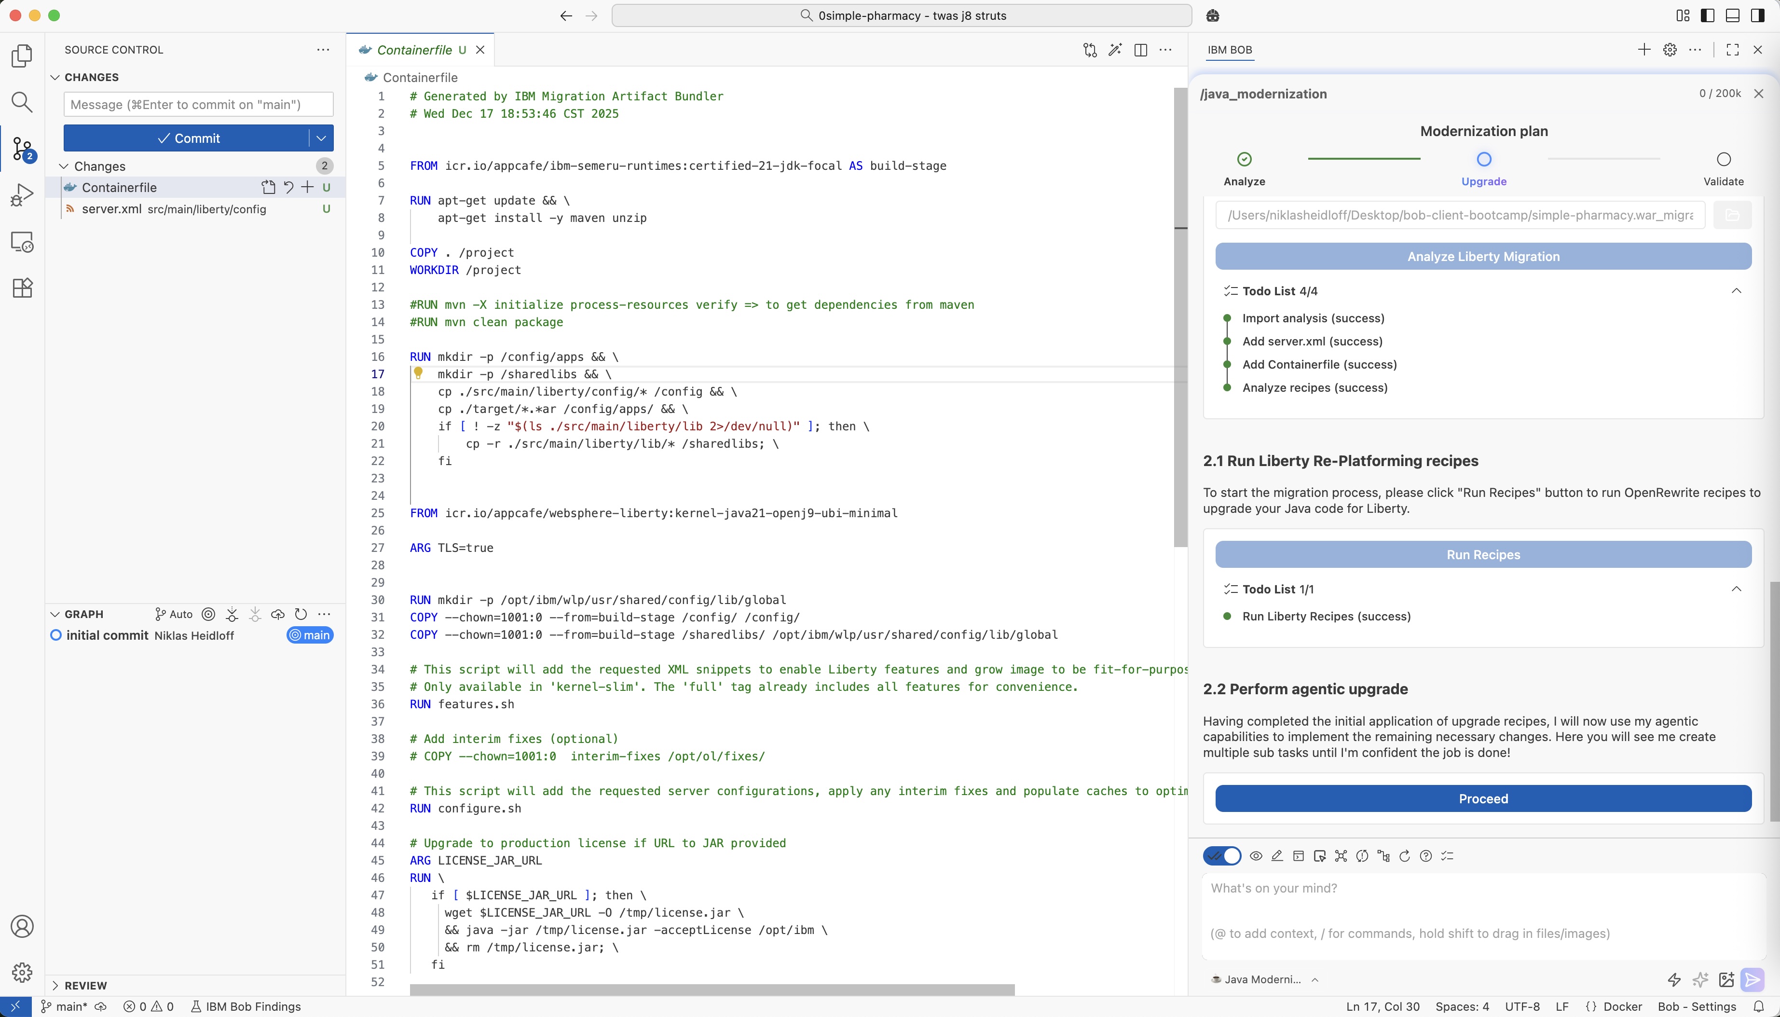Open IBM Bob settings gear icon
The width and height of the screenshot is (1780, 1017).
(x=1670, y=50)
